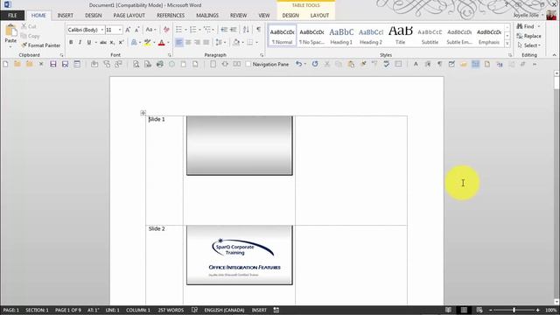Click the zoom in plus button
560x315 pixels.
click(538, 310)
